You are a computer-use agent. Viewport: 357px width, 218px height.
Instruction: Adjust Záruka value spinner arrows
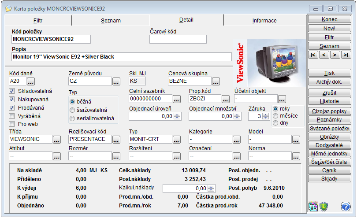click(265, 116)
